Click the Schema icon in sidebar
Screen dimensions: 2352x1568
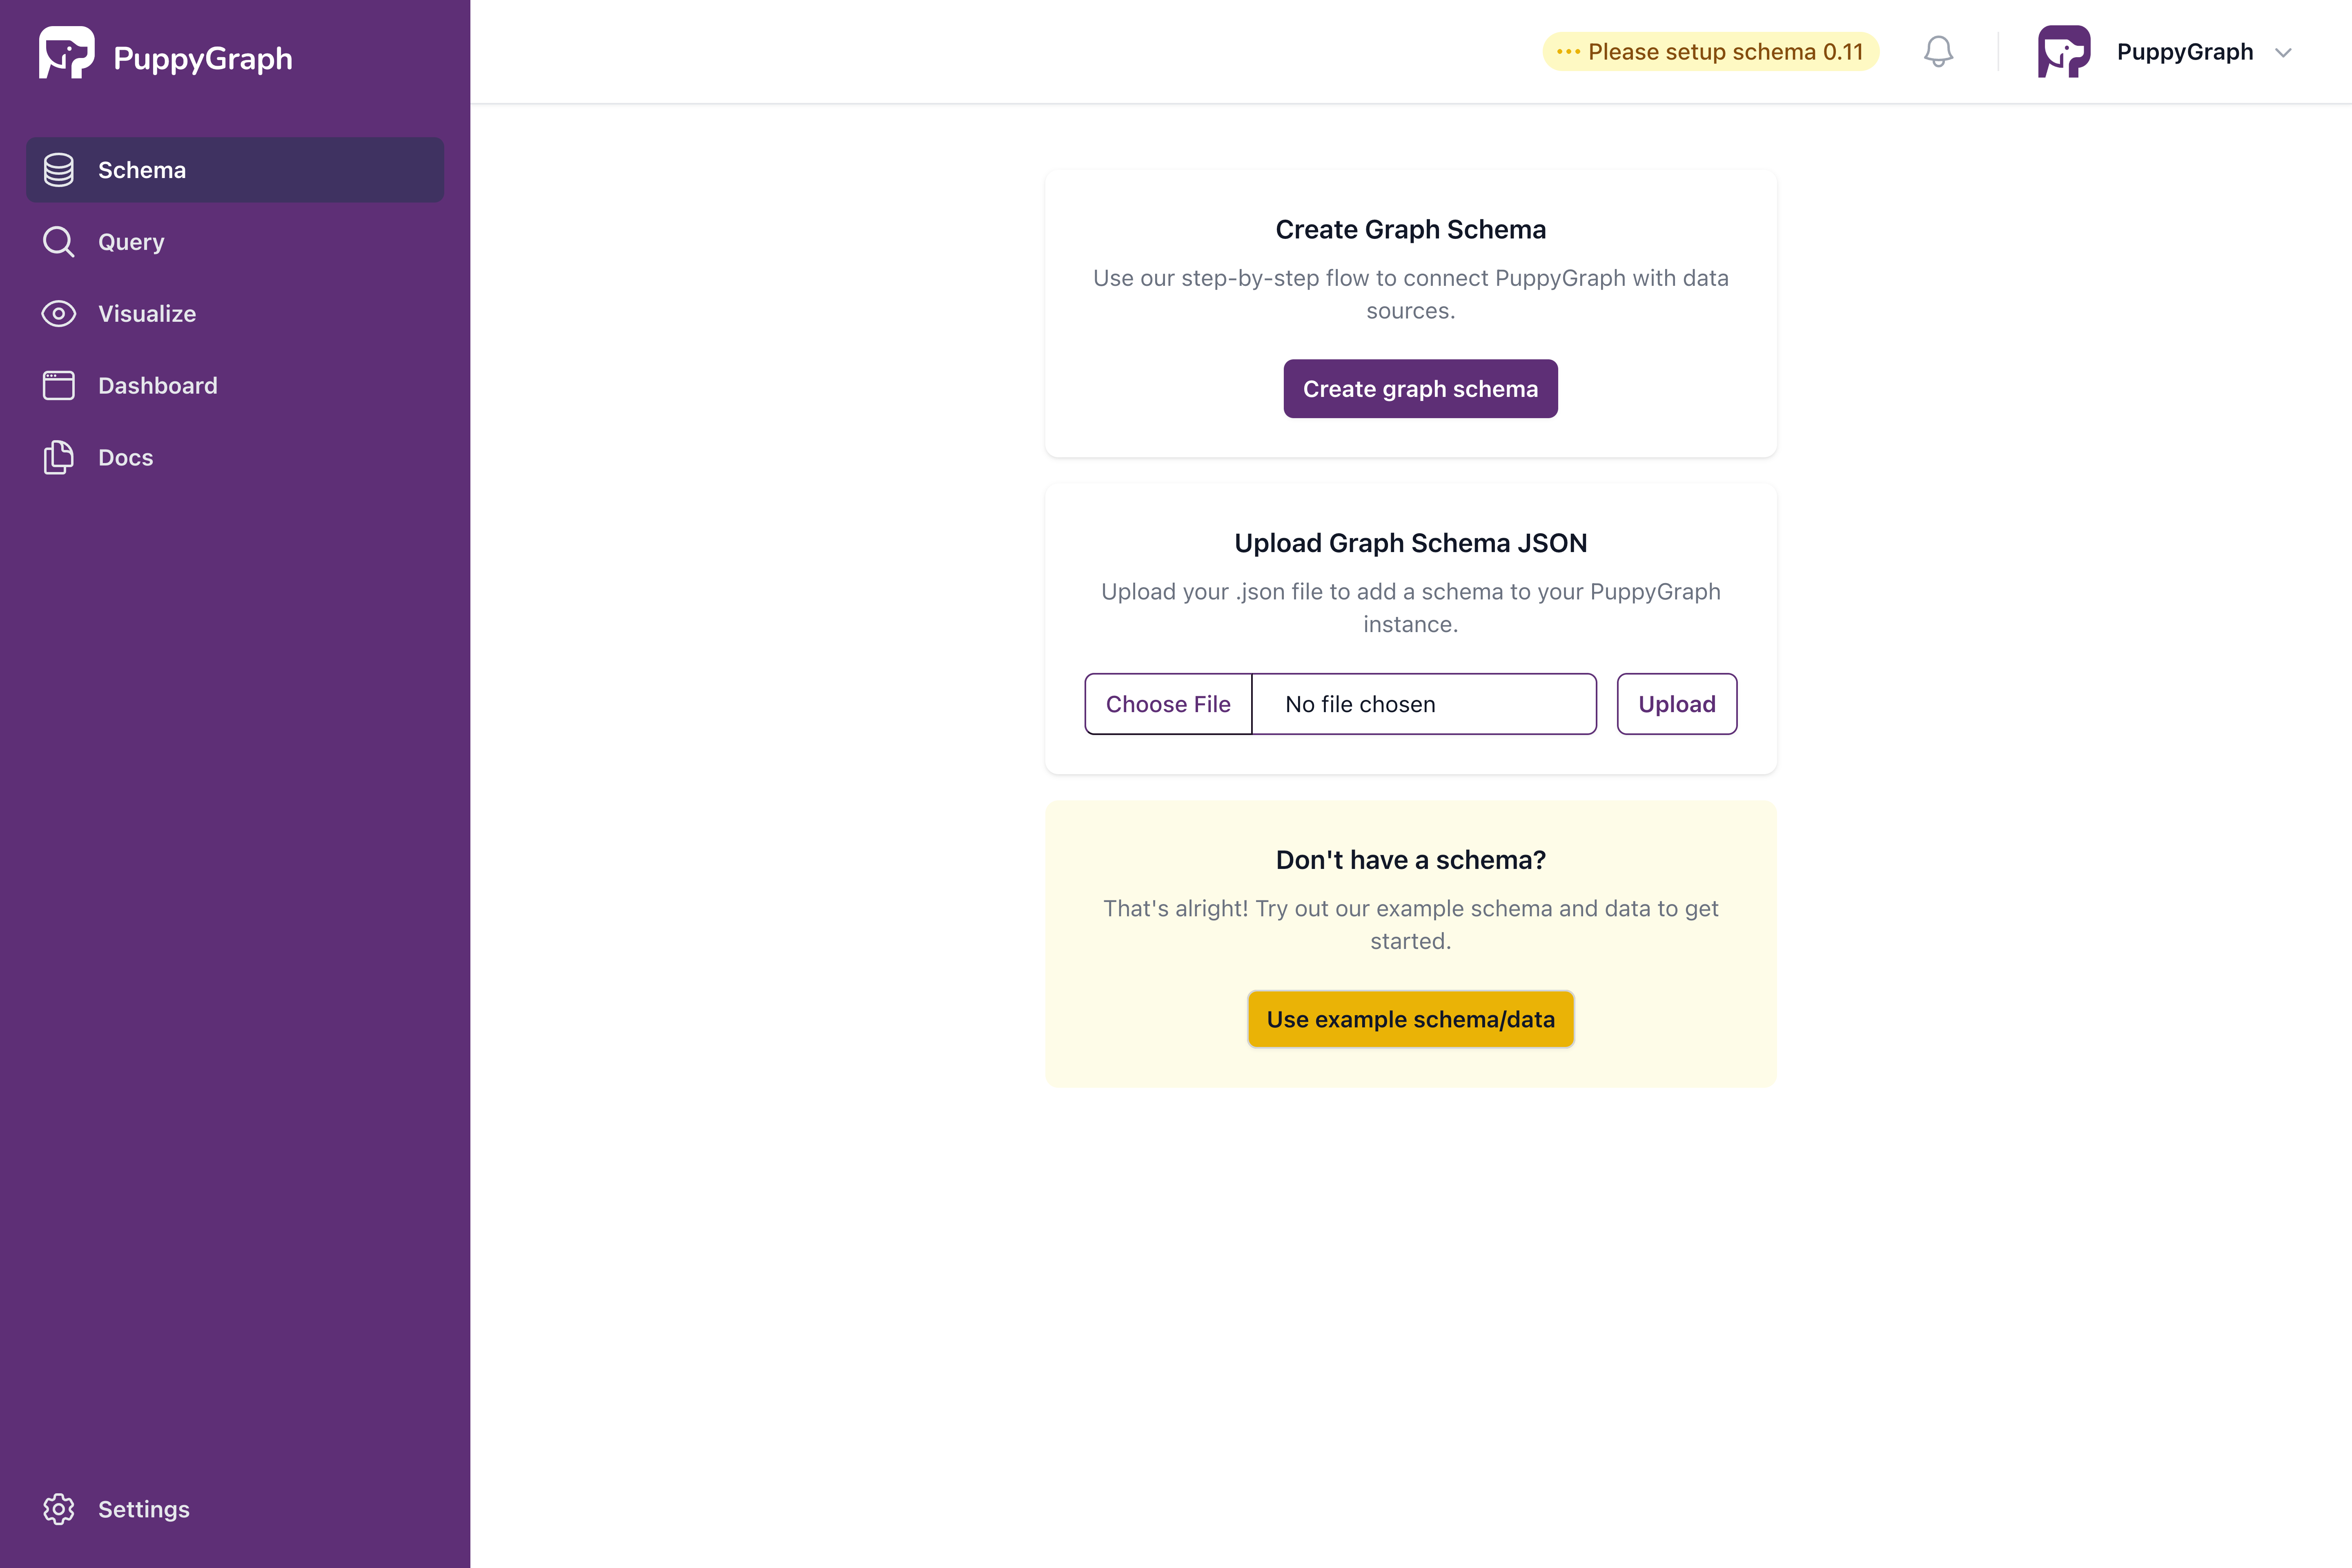click(x=58, y=170)
